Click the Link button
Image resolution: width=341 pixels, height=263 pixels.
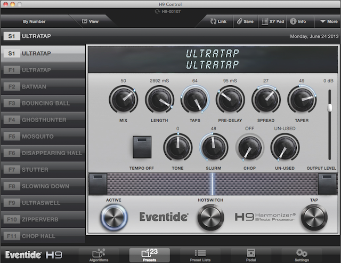pyautogui.click(x=218, y=21)
